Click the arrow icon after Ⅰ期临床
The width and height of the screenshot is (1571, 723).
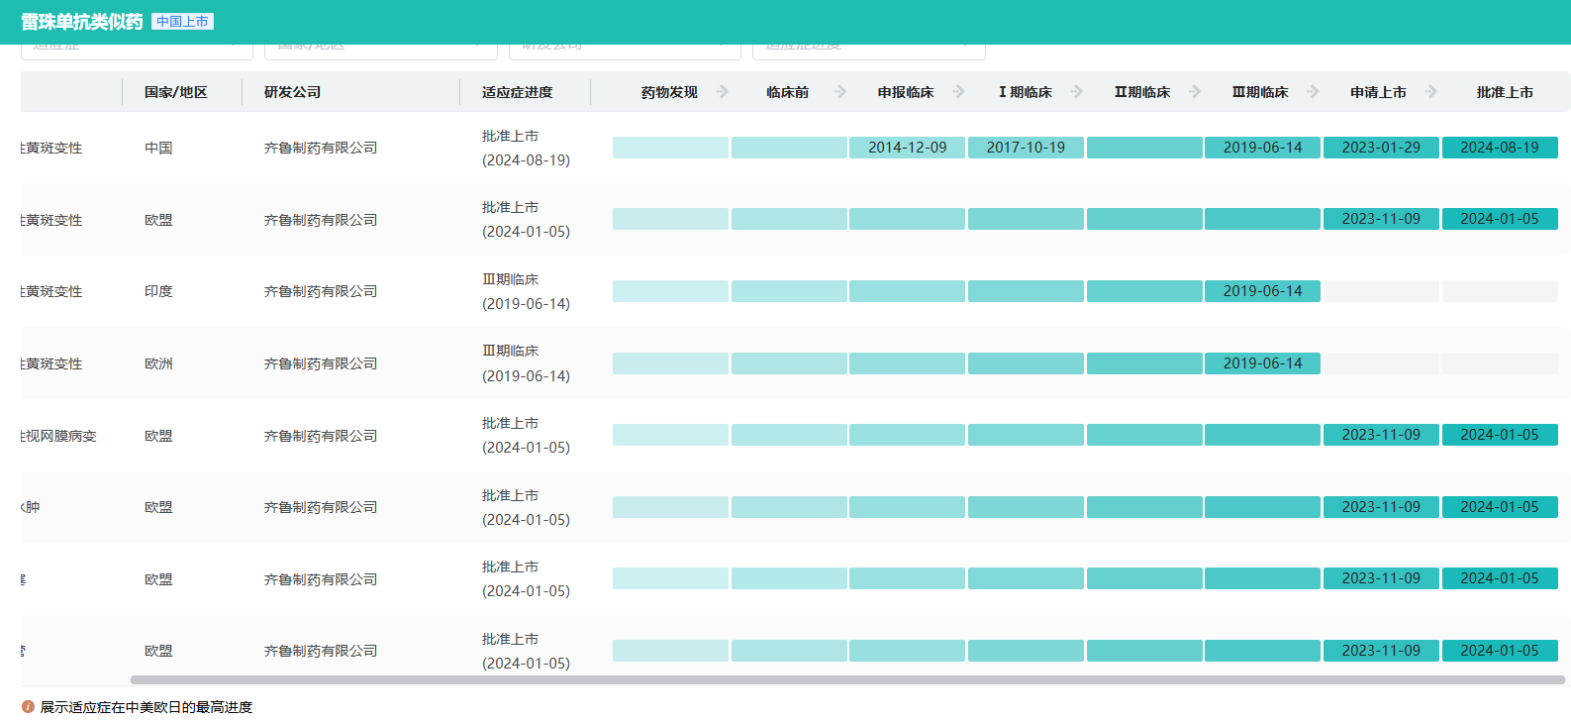[1077, 92]
